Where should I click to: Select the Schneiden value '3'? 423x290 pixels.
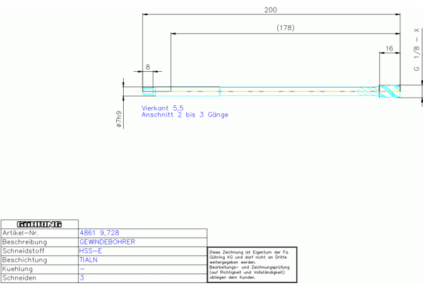coord(82,278)
